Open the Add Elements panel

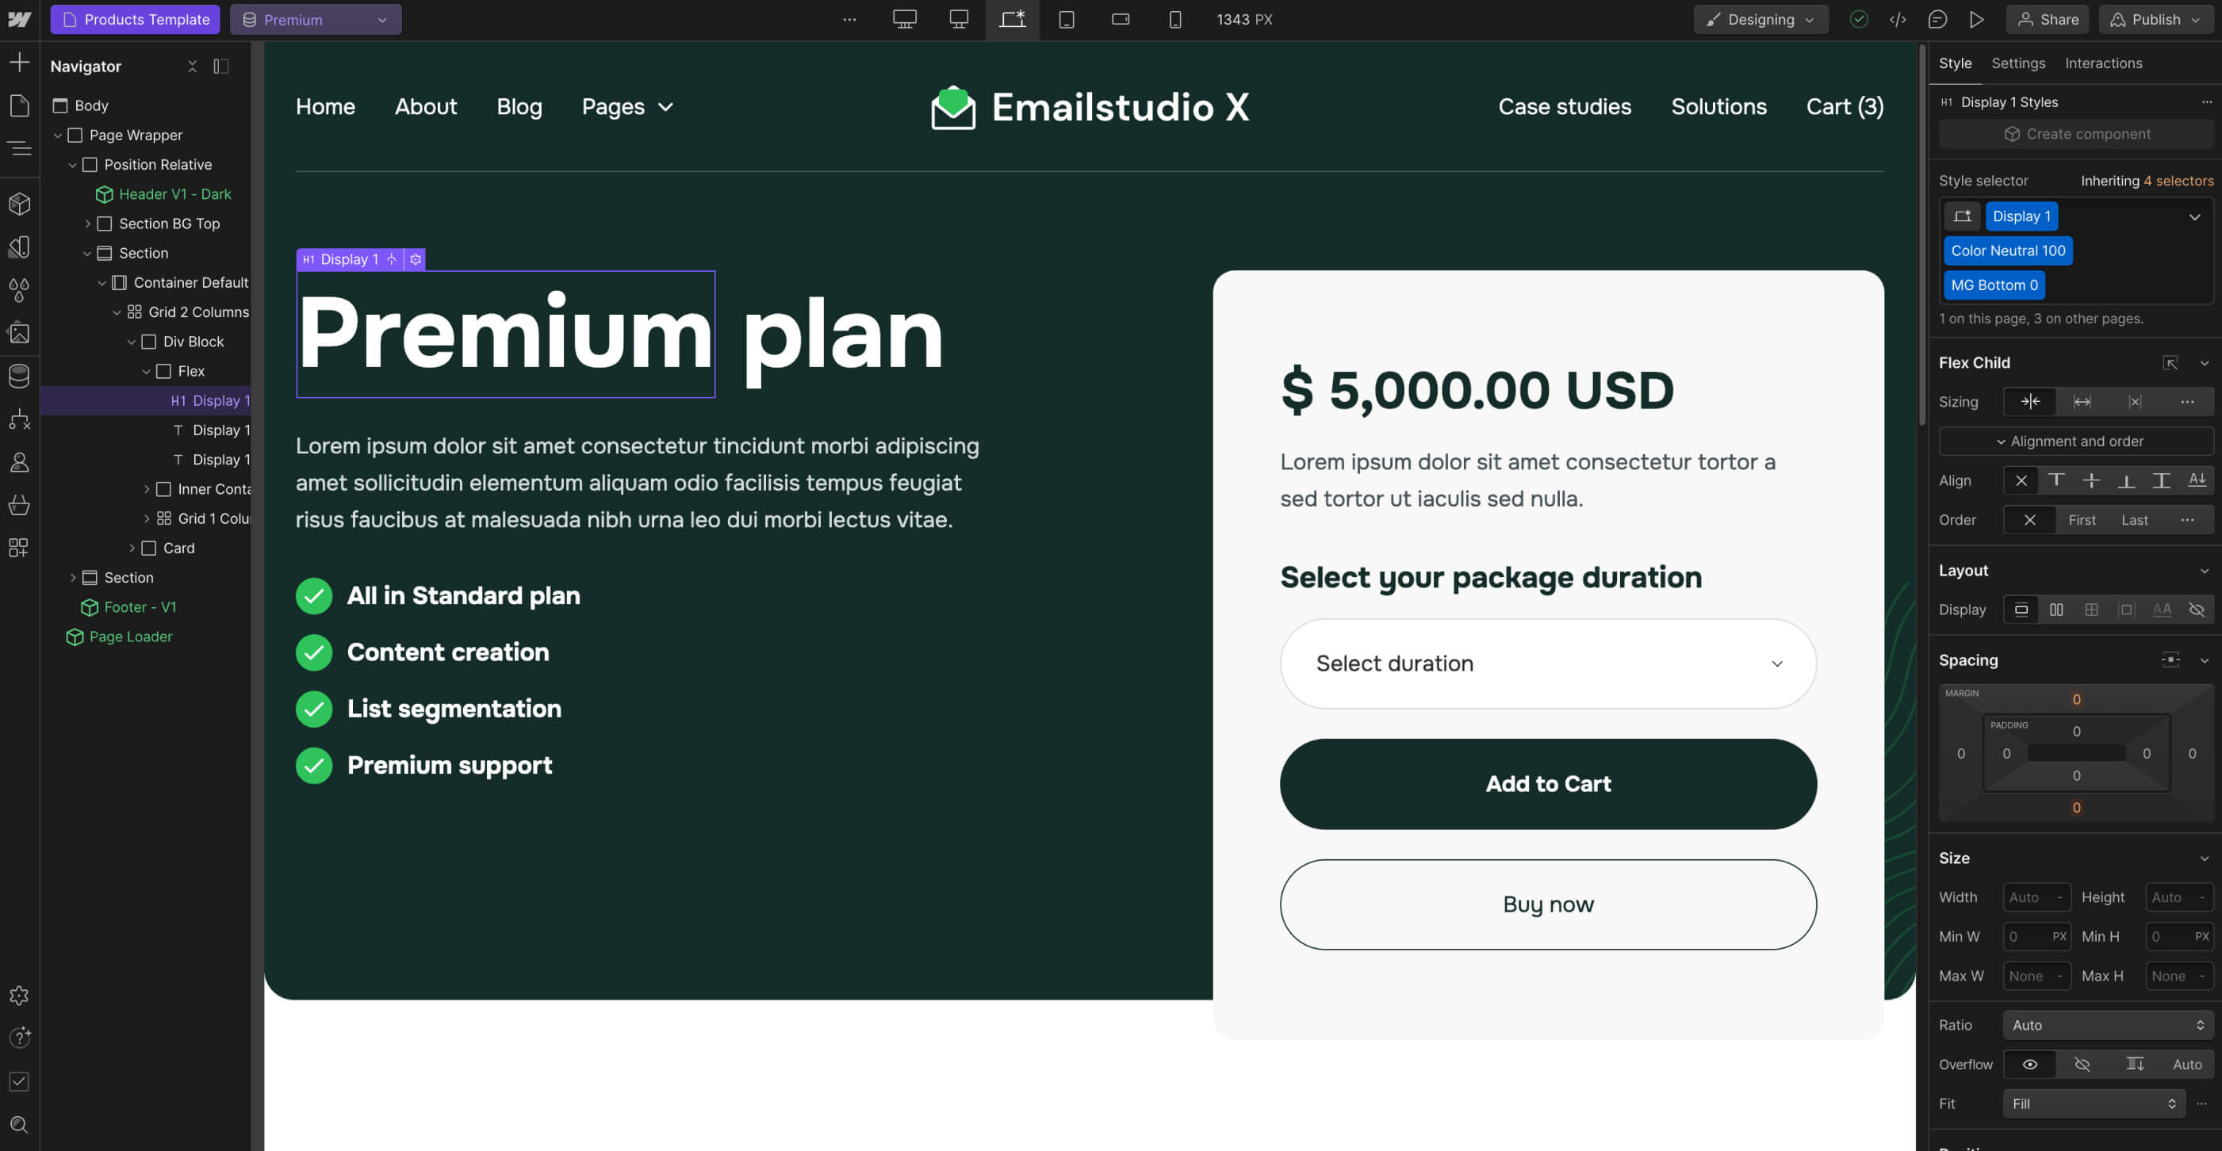click(x=19, y=62)
